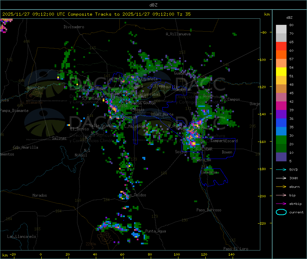Click the orange 60 dBZ legend swatch
307x259 pixels.
coord(281,55)
